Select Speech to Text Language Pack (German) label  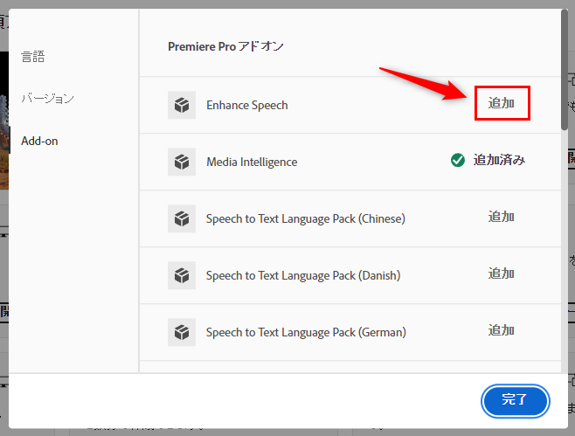point(306,332)
